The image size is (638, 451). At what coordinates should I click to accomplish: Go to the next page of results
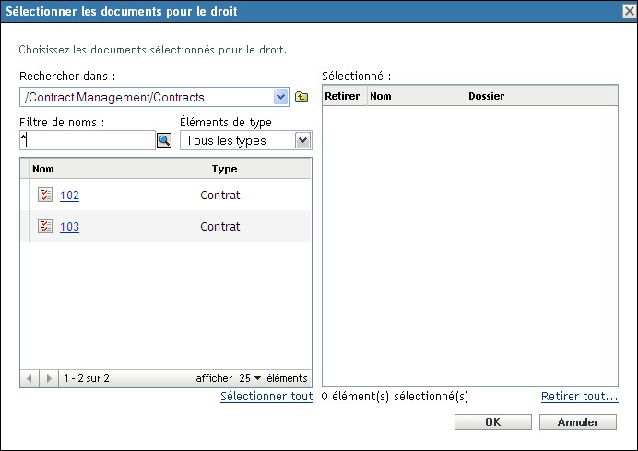pyautogui.click(x=49, y=378)
